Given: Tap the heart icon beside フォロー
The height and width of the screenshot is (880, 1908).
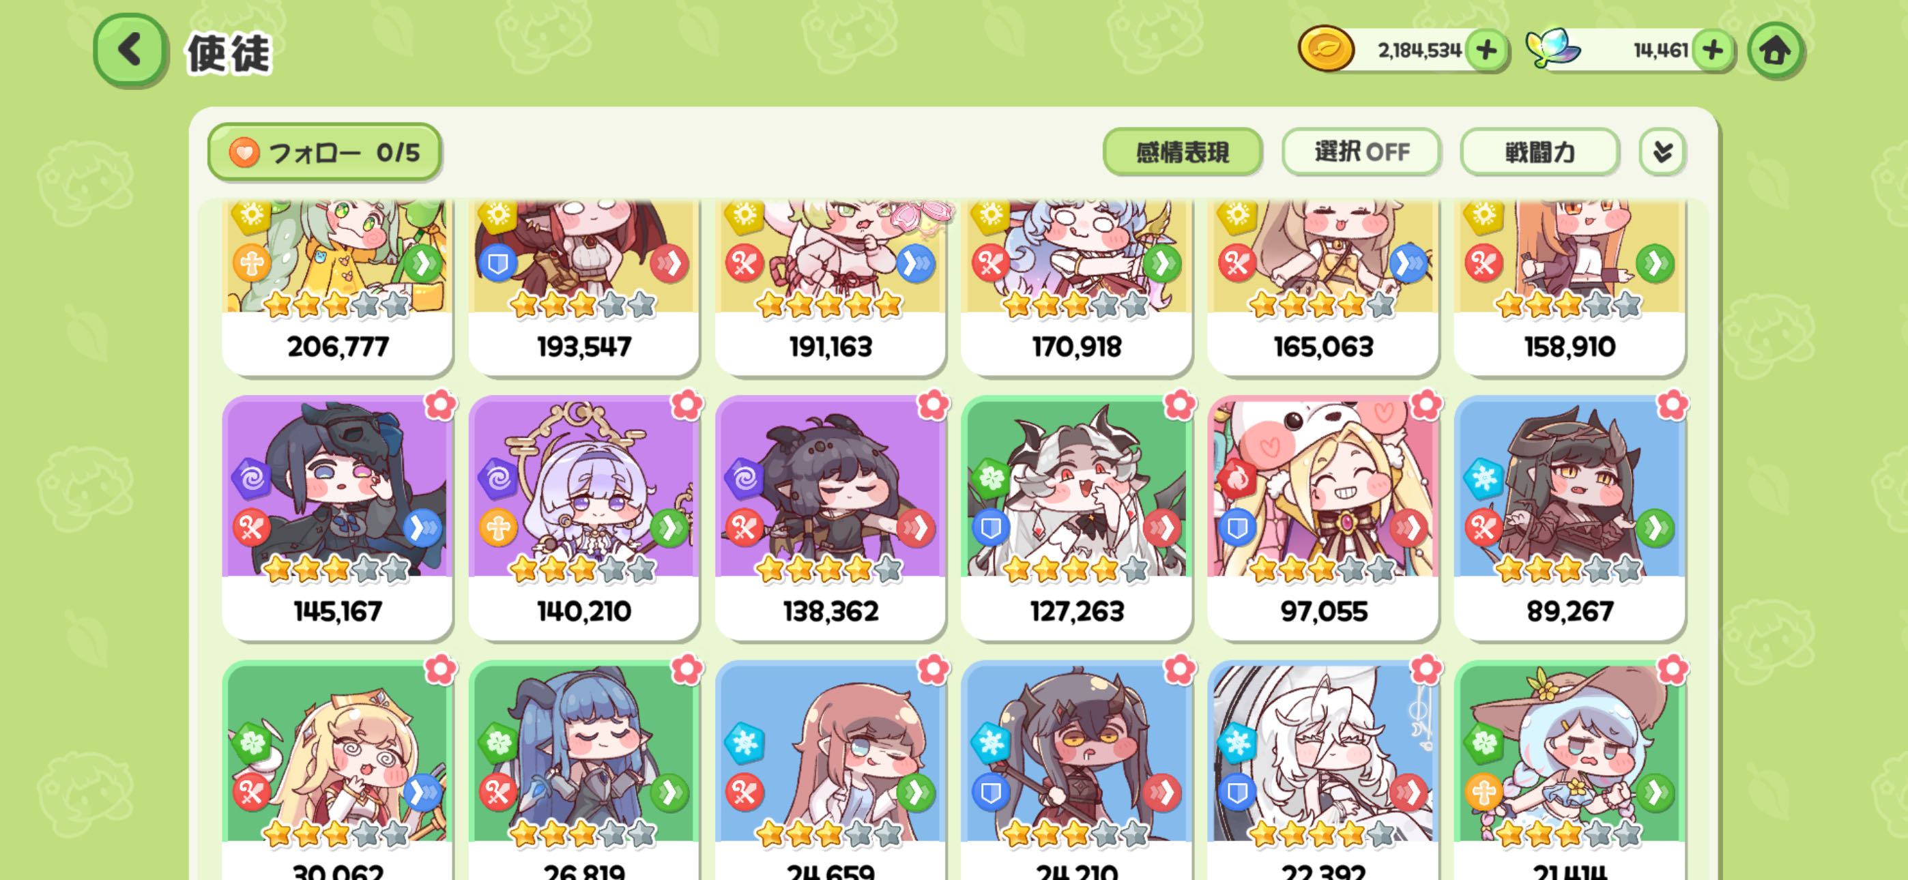Looking at the screenshot, I should click(x=244, y=153).
